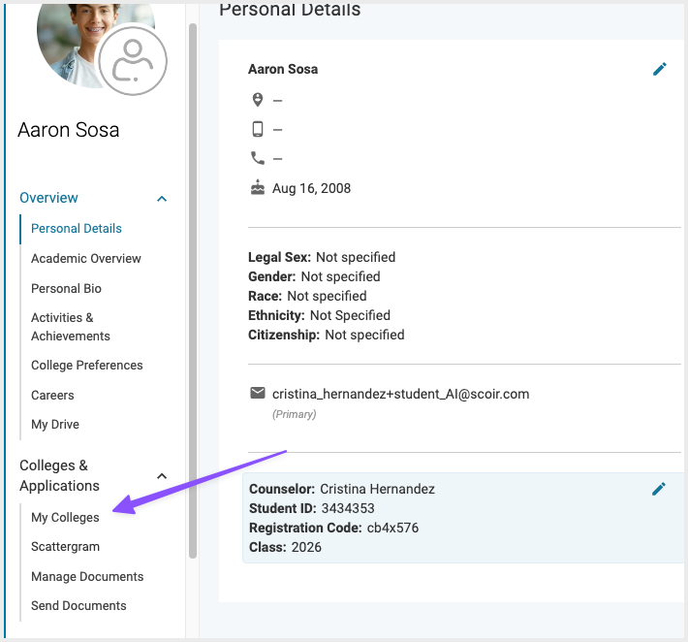This screenshot has height=642, width=688.
Task: Open the Overview section heading
Action: point(48,198)
